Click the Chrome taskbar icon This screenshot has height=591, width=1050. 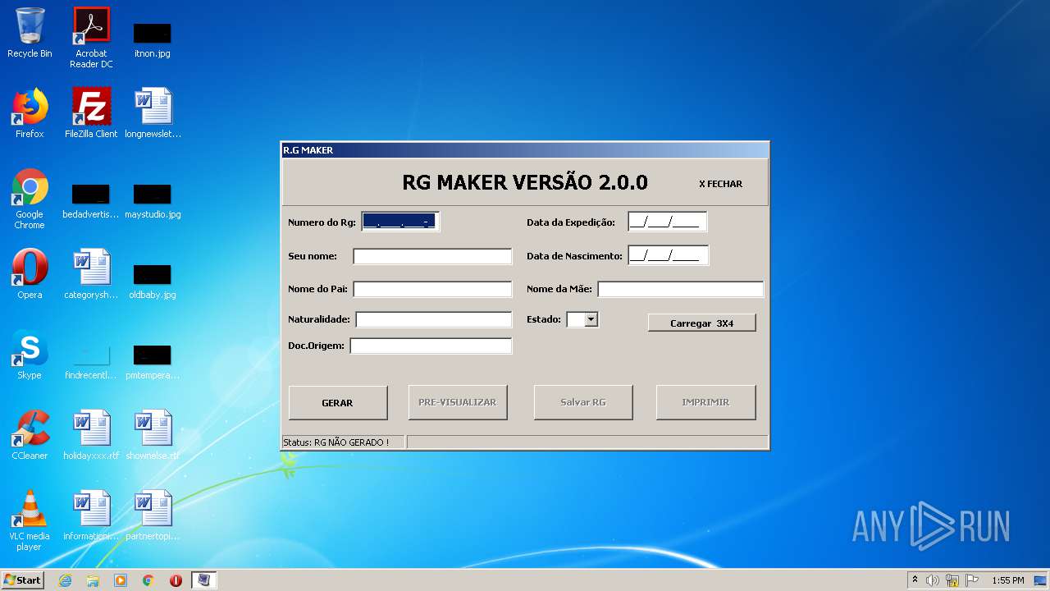(x=148, y=580)
